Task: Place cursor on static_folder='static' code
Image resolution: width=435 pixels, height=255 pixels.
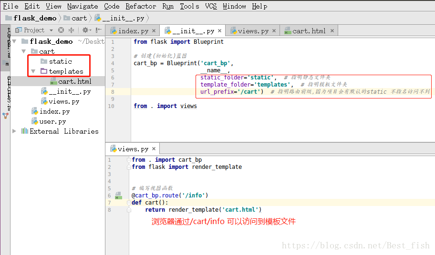Action: 238,78
